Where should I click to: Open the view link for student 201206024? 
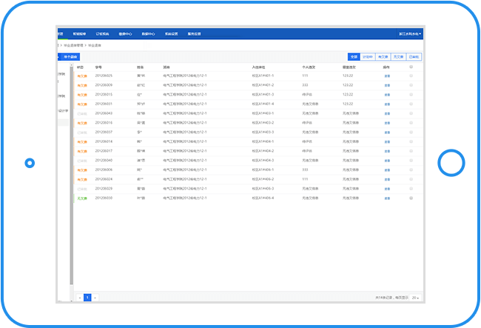[x=387, y=179]
